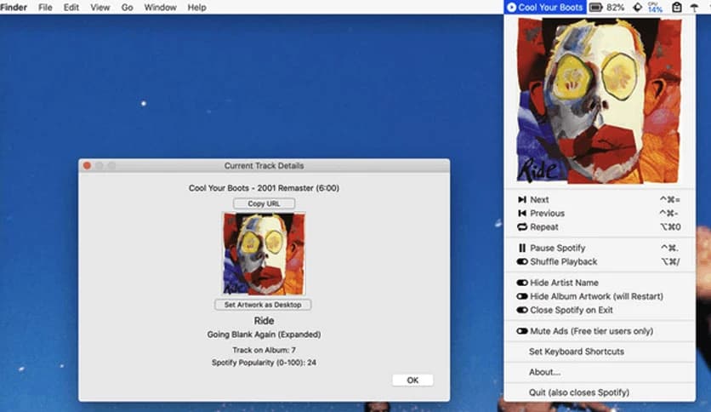Toggle Hide Album Artwork setting
The height and width of the screenshot is (412, 711).
coord(522,296)
